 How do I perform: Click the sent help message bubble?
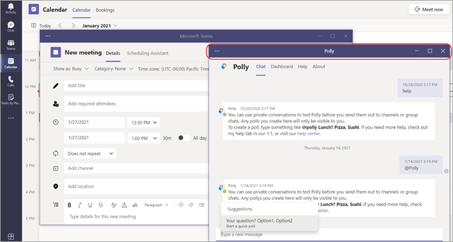[x=420, y=88]
